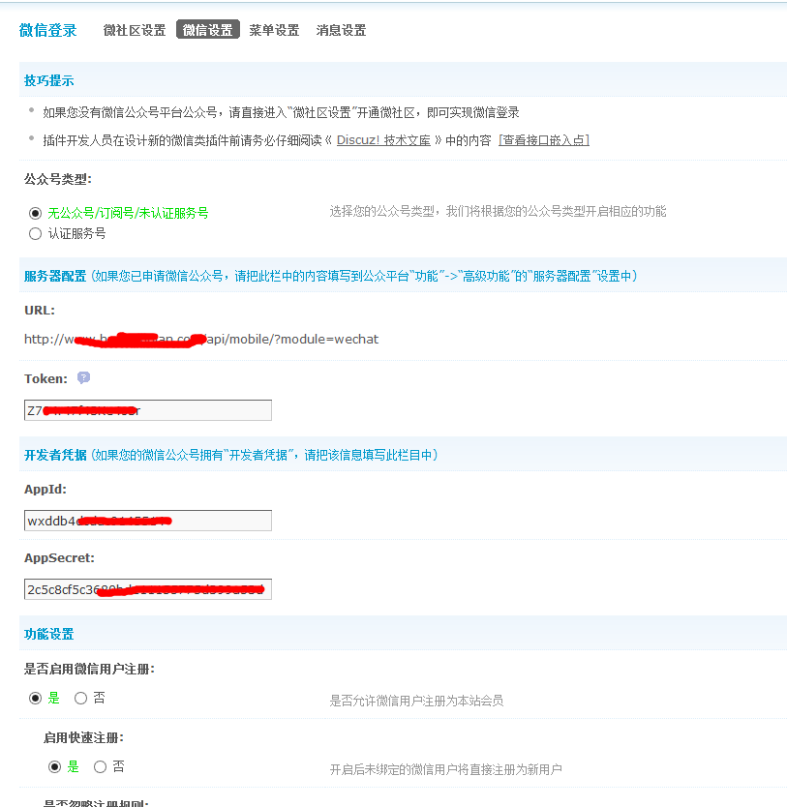Click the AppId label
The width and height of the screenshot is (787, 807).
pos(45,489)
